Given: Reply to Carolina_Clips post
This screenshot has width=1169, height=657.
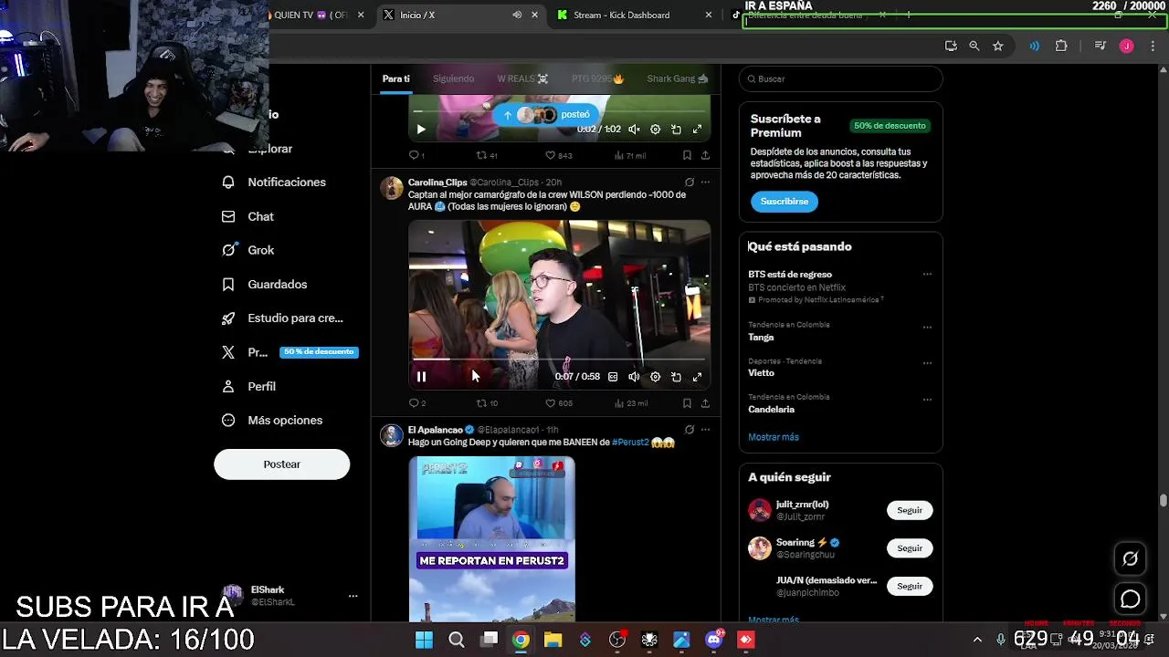Looking at the screenshot, I should pos(414,402).
